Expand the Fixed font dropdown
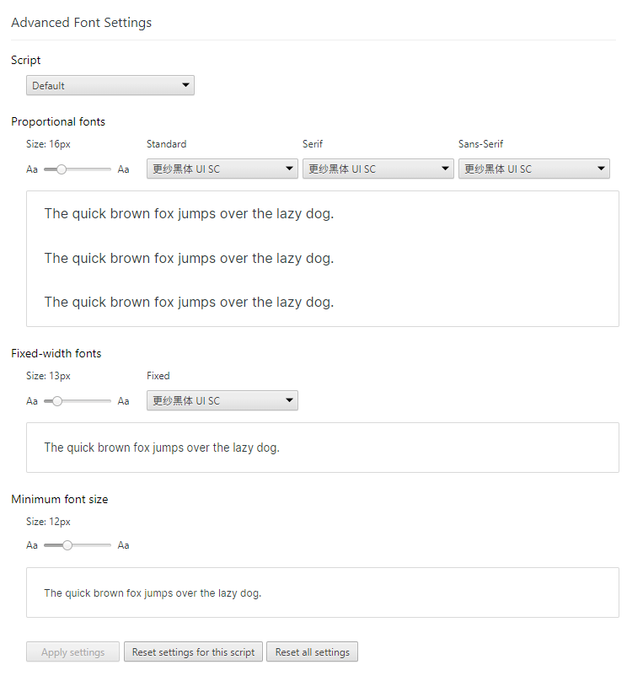Screen dimensions: 643x681 [x=222, y=400]
